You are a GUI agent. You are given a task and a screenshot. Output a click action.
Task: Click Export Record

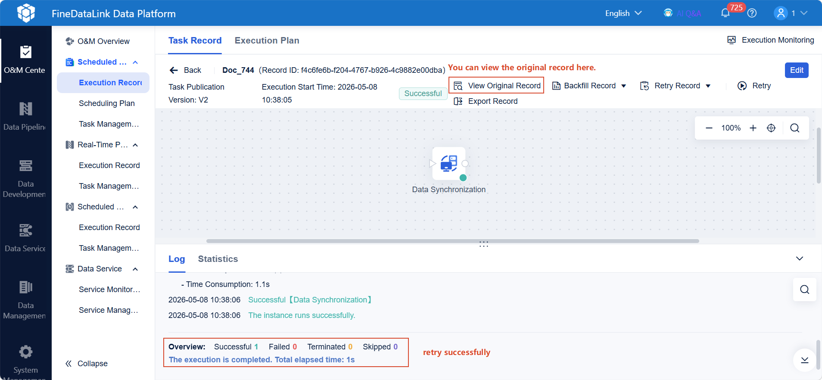tap(486, 101)
